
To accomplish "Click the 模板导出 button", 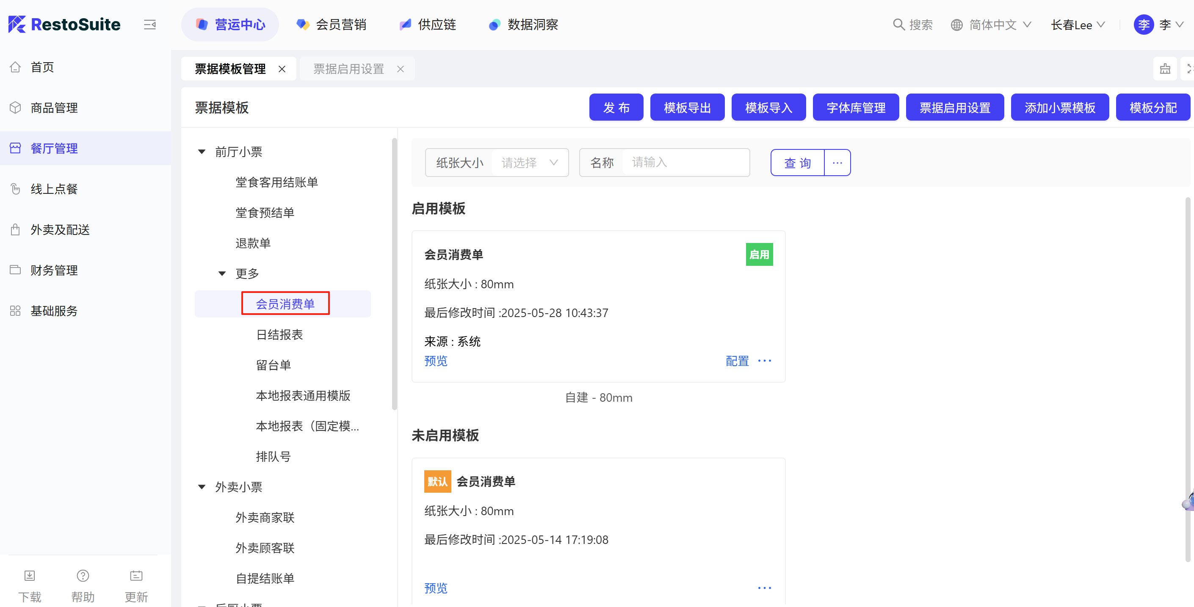I will 687,108.
